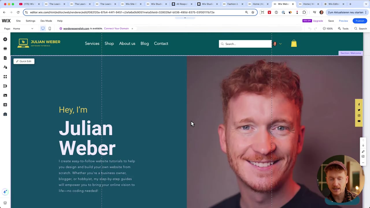
Task: Select the Blog nav item
Action: click(x=145, y=44)
